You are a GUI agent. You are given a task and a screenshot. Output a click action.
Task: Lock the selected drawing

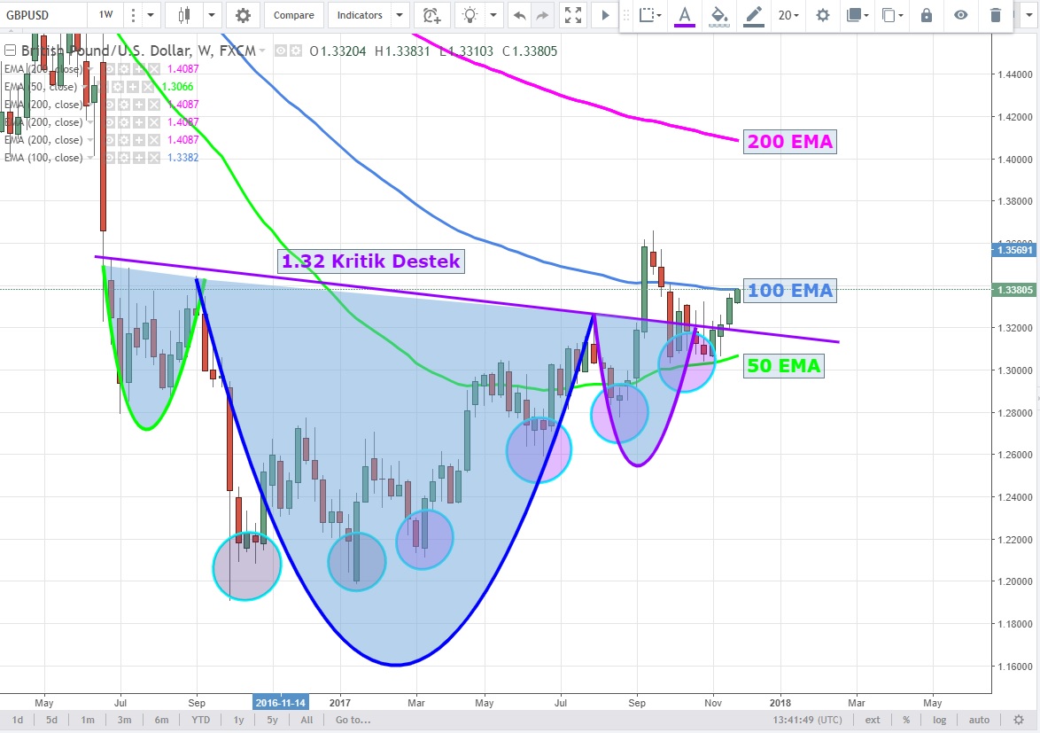pos(927,15)
